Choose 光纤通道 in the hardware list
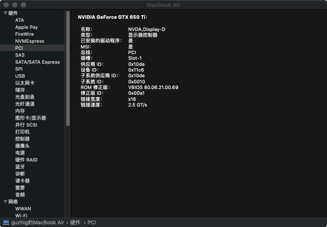The width and height of the screenshot is (327, 227). point(25,104)
